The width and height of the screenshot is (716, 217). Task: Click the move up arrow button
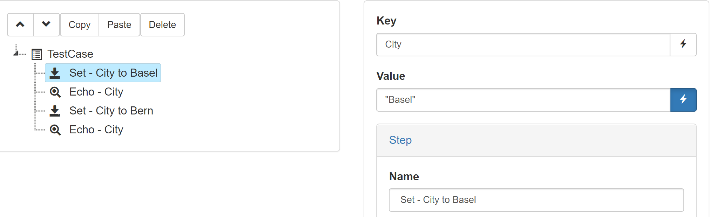(20, 24)
